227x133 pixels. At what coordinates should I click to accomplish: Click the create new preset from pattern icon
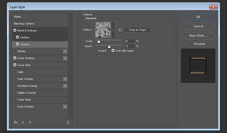120,30
